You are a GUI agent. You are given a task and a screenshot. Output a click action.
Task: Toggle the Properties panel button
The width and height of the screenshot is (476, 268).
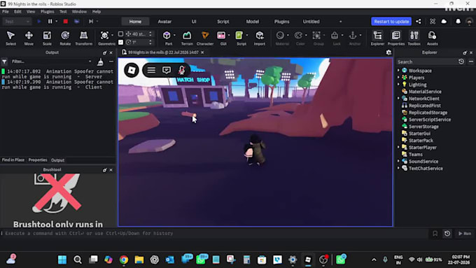(x=396, y=38)
